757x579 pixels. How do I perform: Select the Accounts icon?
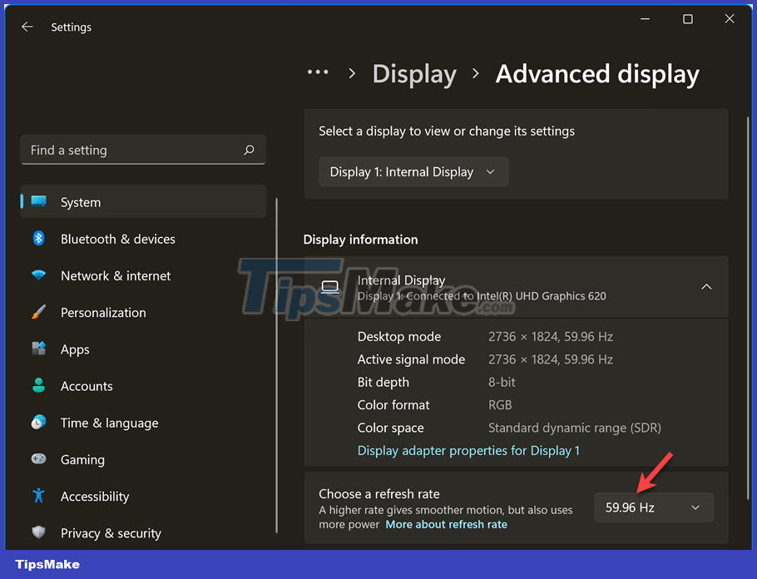38,386
